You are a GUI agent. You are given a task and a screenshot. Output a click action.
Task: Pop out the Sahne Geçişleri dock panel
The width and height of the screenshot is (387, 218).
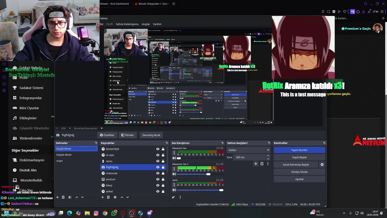(x=269, y=143)
